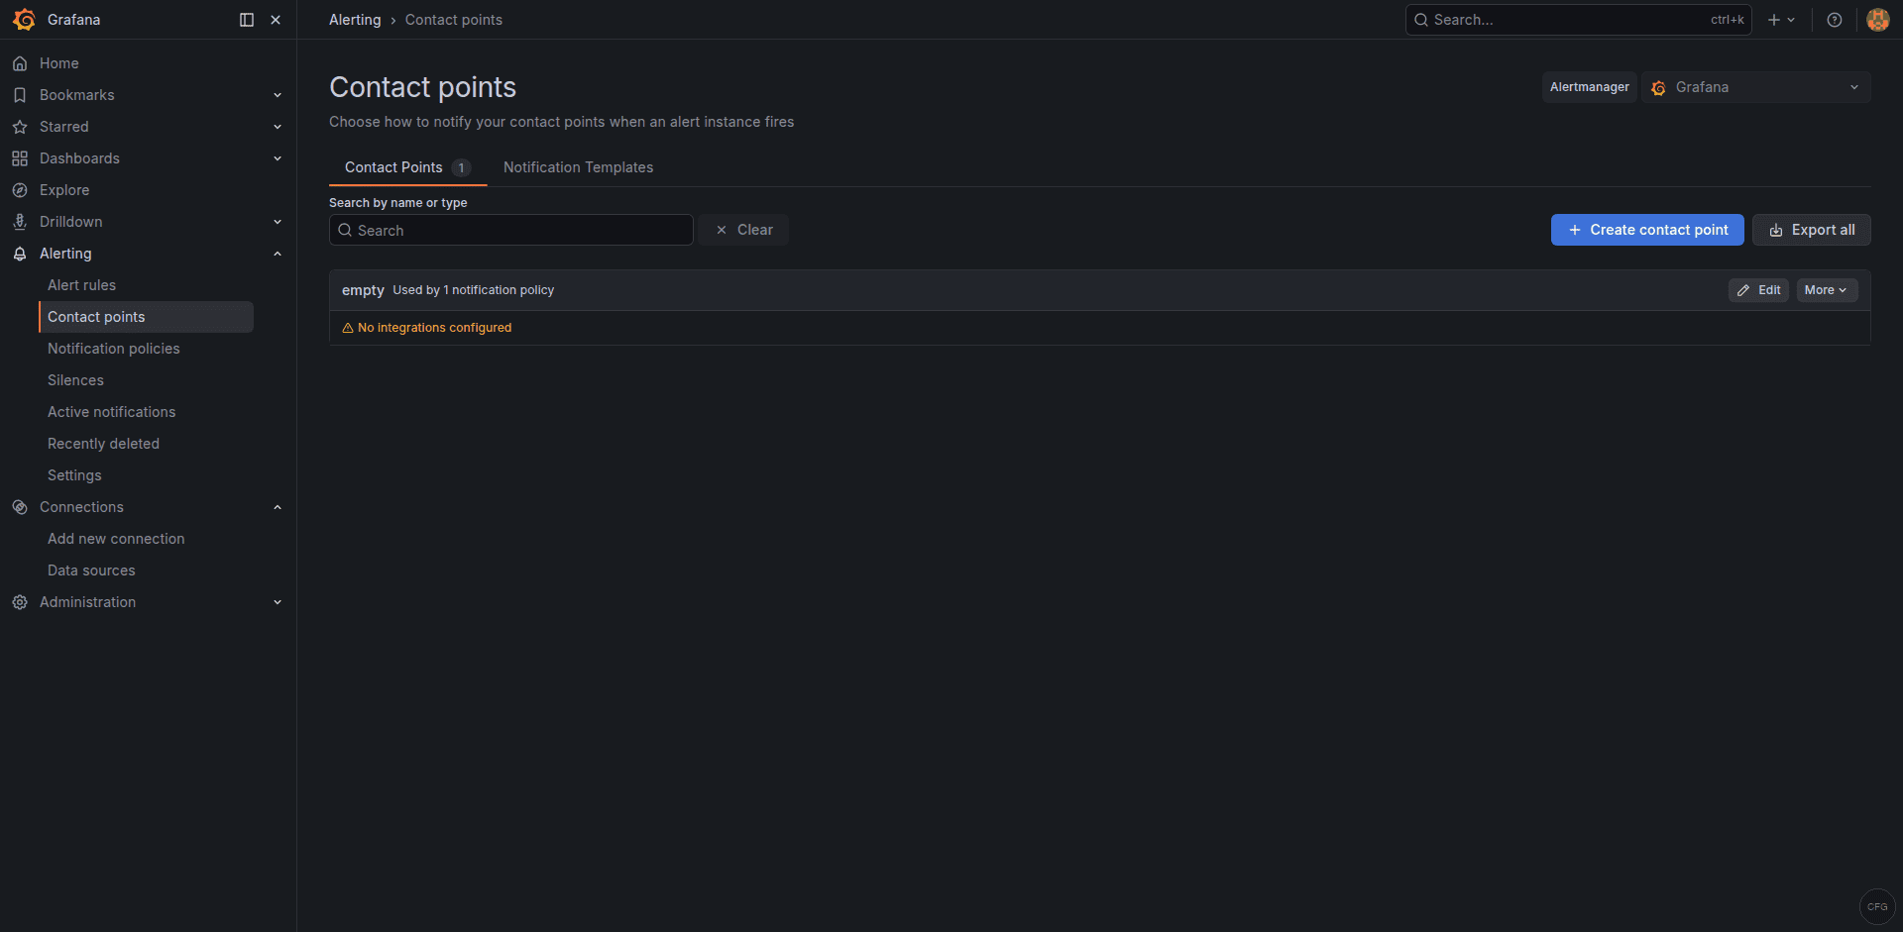Toggle the sidebar dock icon
The image size is (1903, 932).
click(245, 20)
